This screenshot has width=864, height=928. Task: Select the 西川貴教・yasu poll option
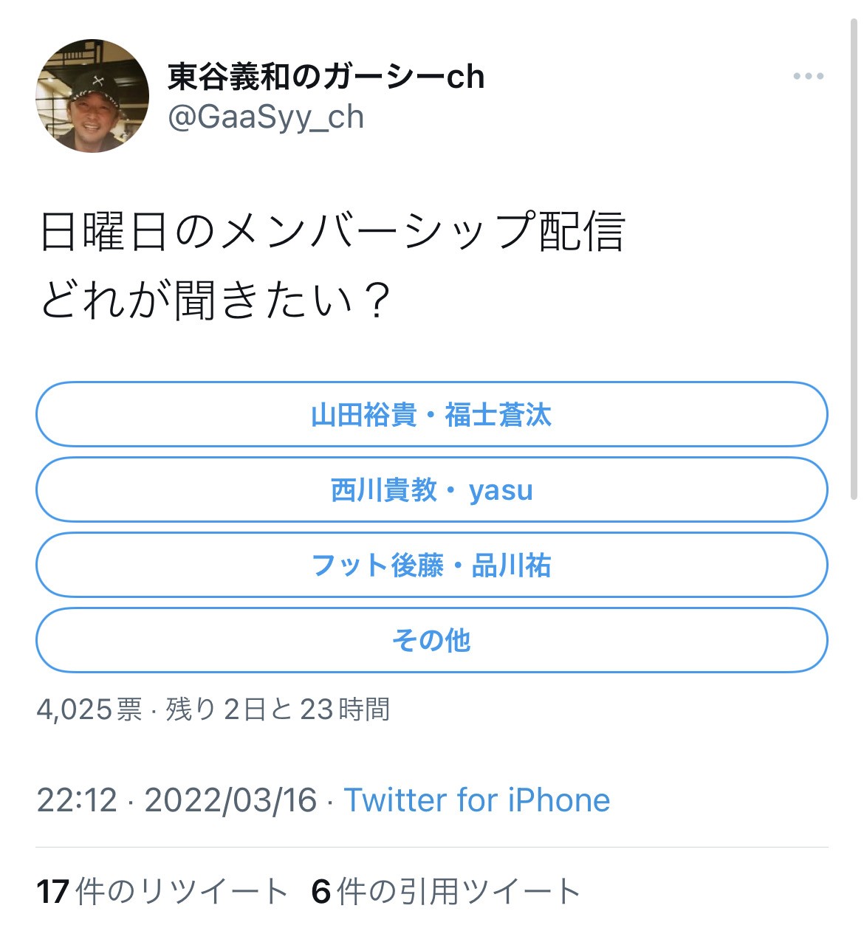(431, 490)
